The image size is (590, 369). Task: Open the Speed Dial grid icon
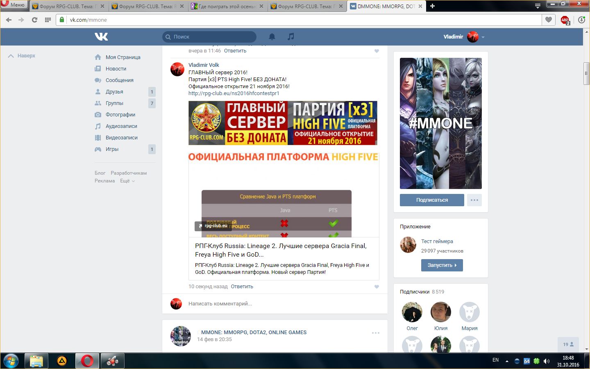[x=48, y=20]
